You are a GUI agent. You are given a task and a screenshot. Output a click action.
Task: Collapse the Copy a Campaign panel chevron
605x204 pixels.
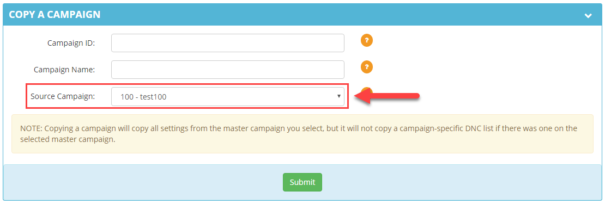[588, 15]
